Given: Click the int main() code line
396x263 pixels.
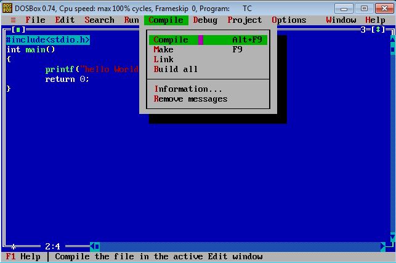Looking at the screenshot, I should (x=31, y=49).
